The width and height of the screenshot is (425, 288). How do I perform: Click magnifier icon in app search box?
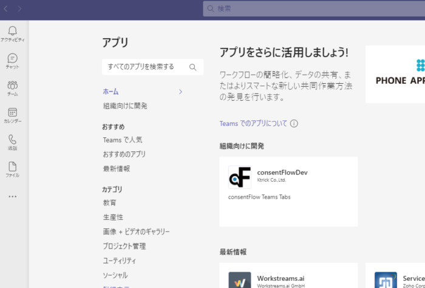192,67
